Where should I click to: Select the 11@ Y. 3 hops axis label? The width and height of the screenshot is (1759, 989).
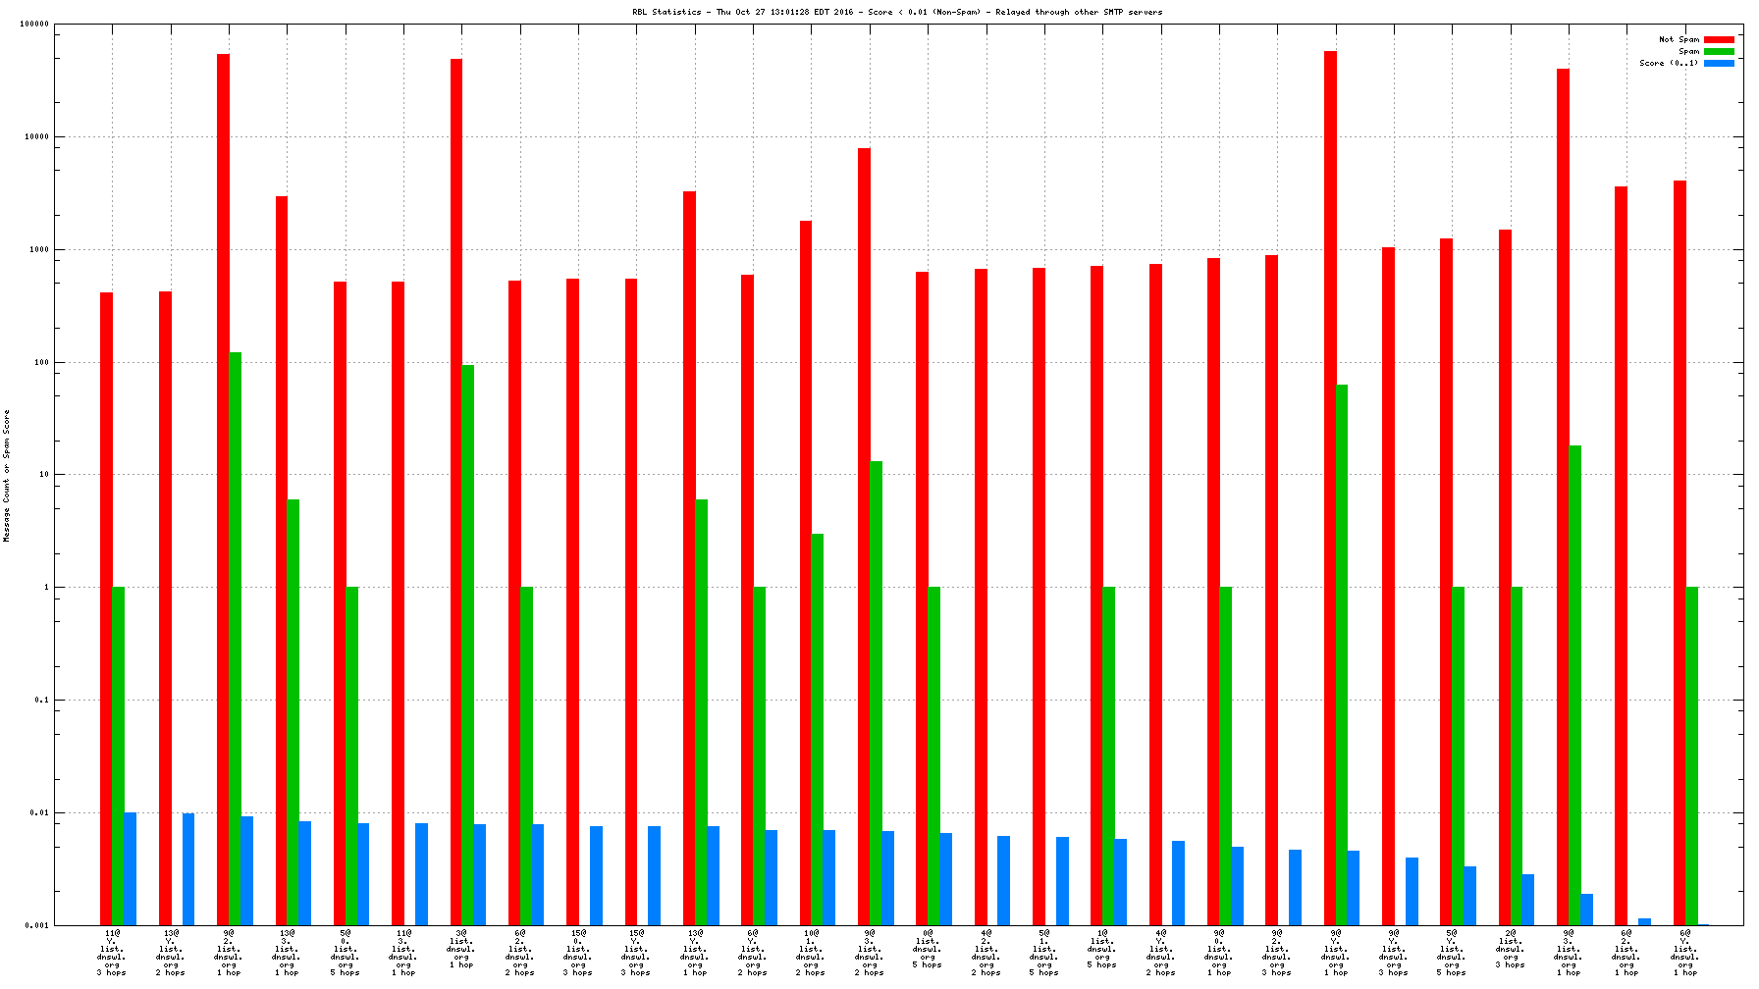pos(111,952)
